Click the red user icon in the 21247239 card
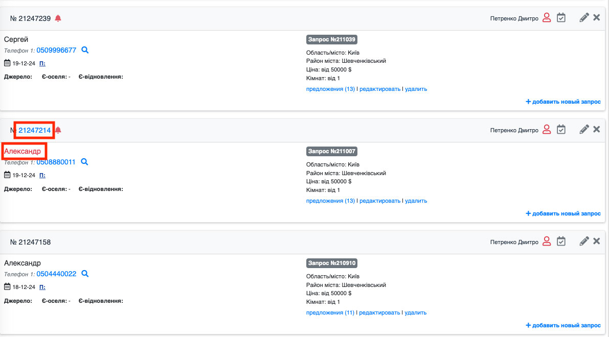The width and height of the screenshot is (609, 337). click(x=547, y=18)
